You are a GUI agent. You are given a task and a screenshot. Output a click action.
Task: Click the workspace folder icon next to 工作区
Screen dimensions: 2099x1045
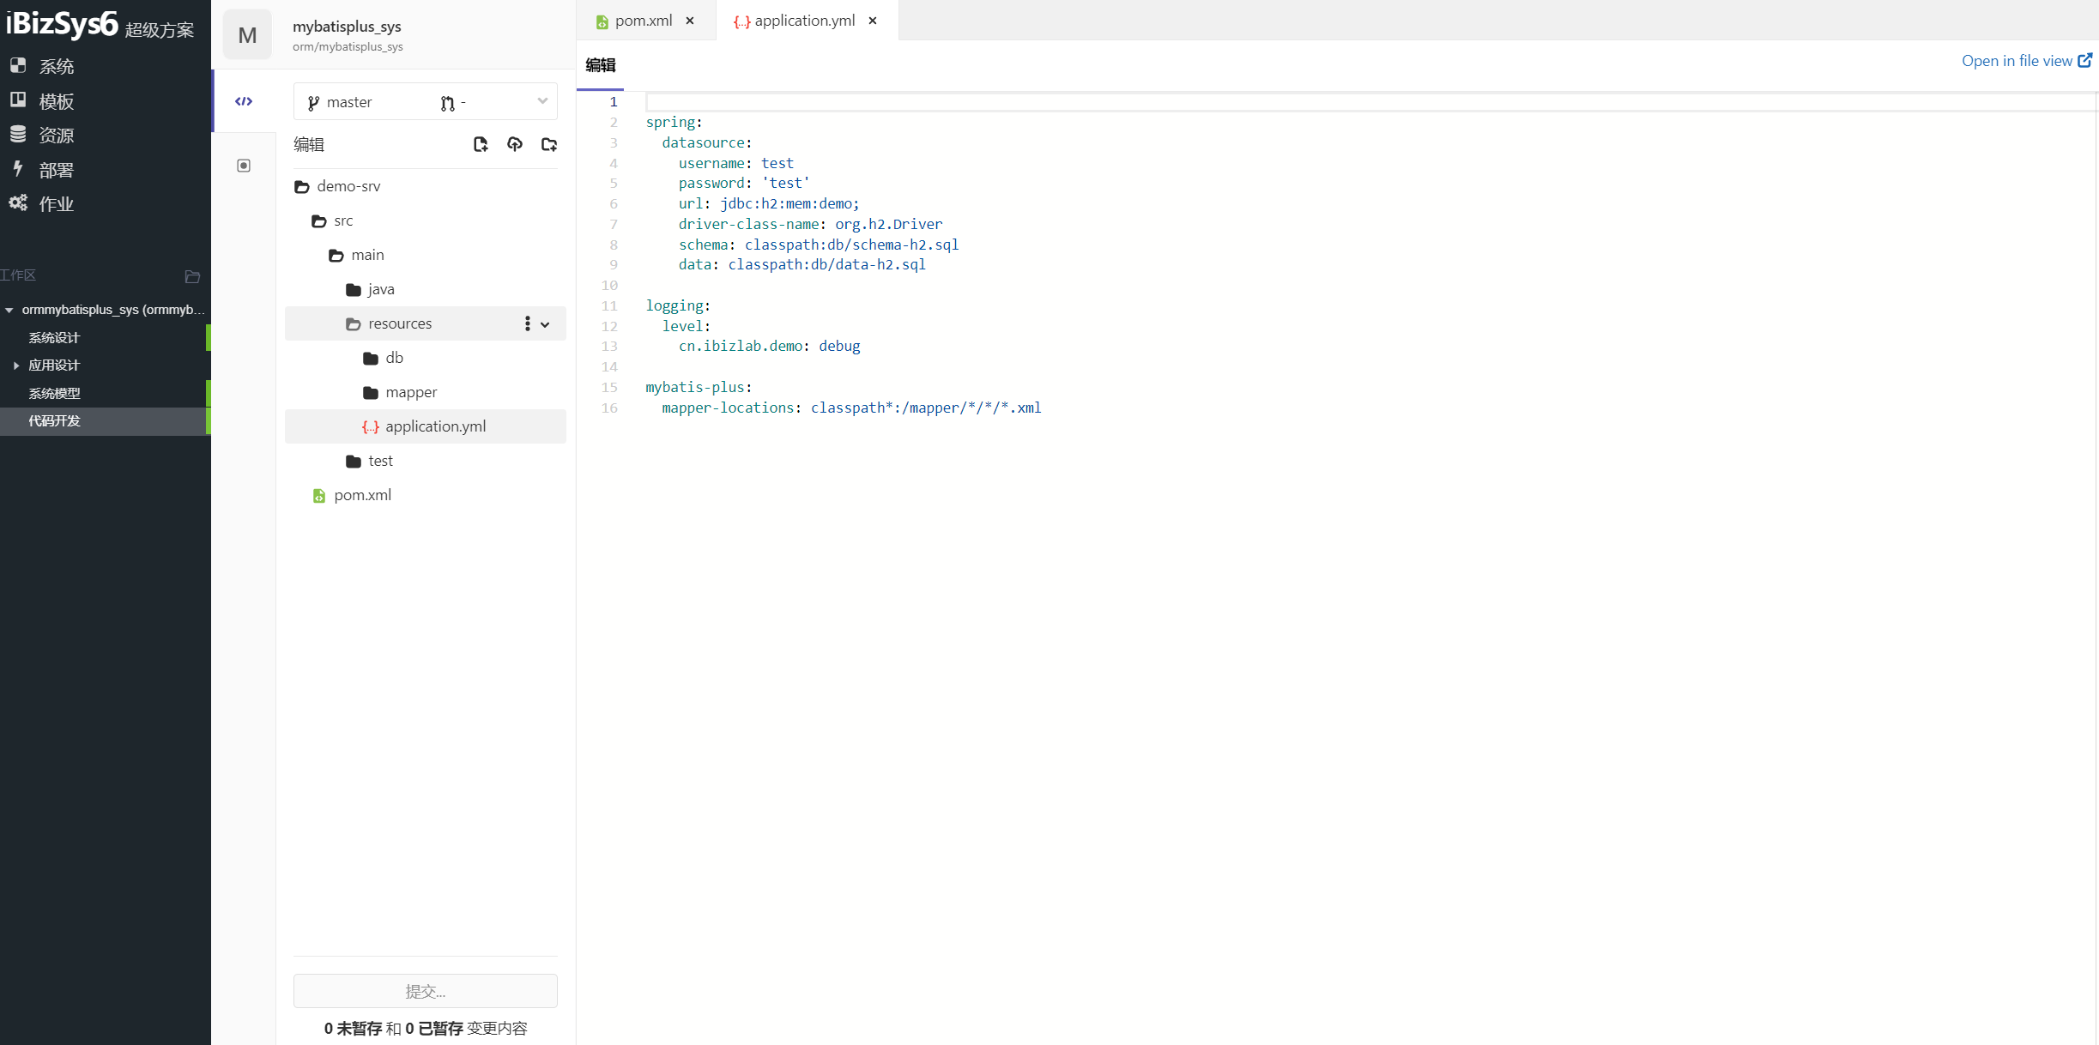[x=192, y=276]
